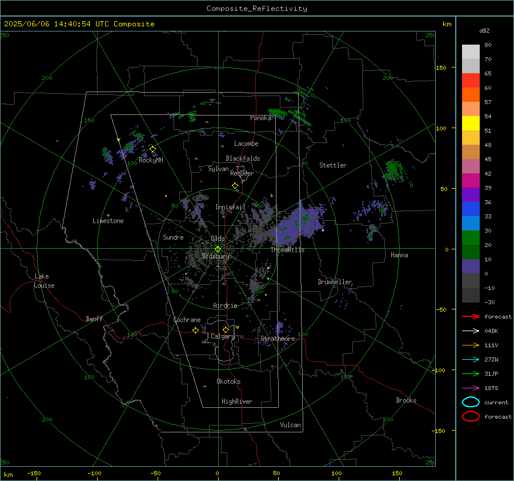Click the Lake Louise label

[44, 281]
